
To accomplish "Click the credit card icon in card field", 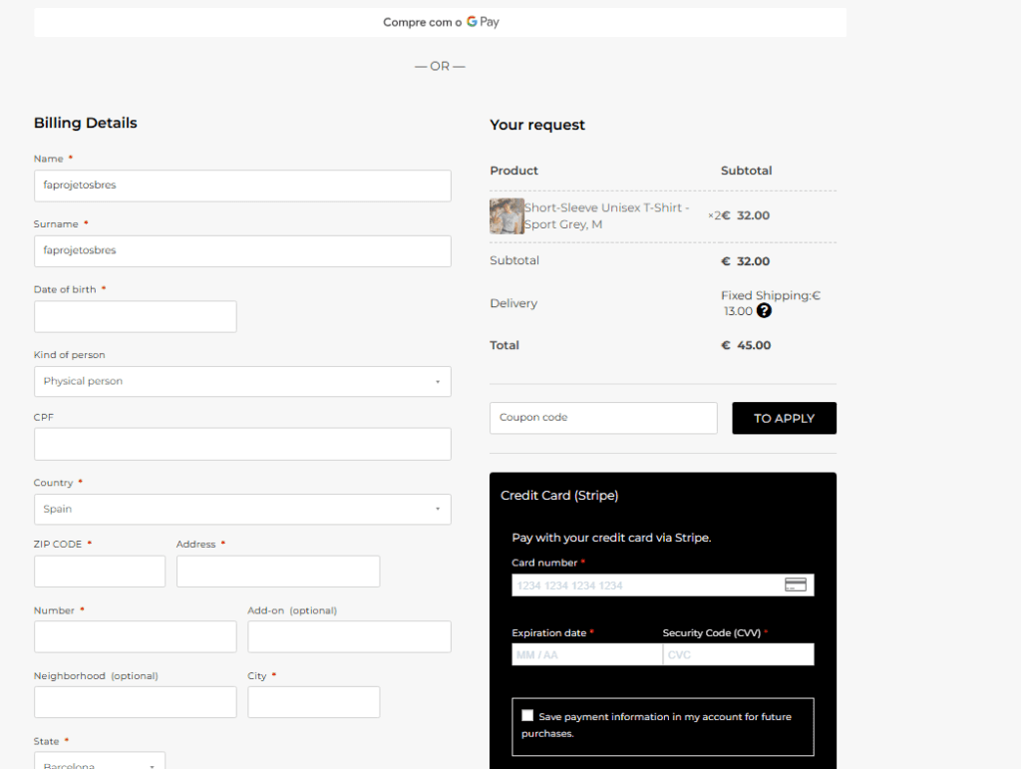I will (795, 584).
